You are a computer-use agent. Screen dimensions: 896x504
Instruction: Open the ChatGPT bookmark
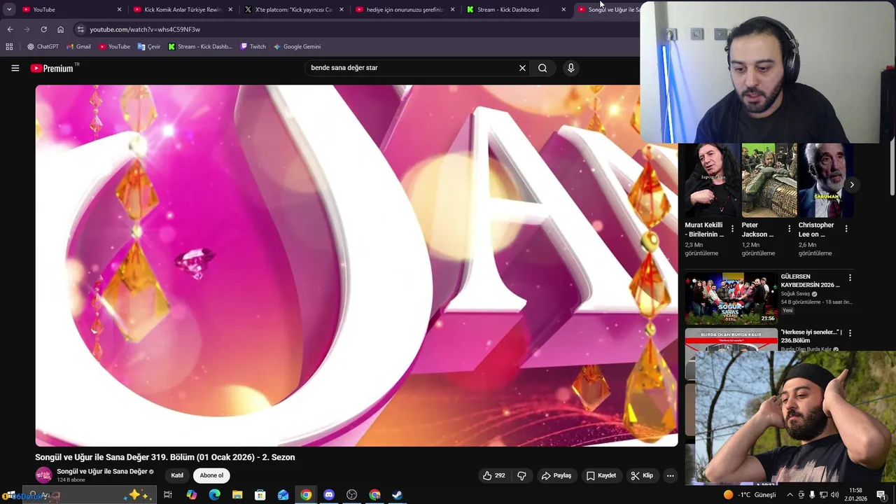42,47
